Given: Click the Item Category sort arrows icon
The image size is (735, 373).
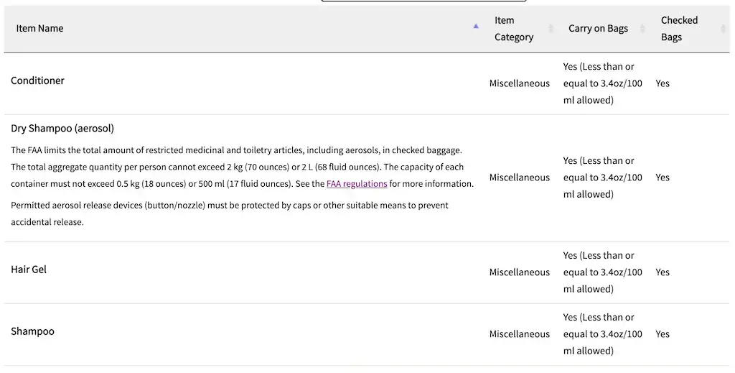Looking at the screenshot, I should point(551,29).
